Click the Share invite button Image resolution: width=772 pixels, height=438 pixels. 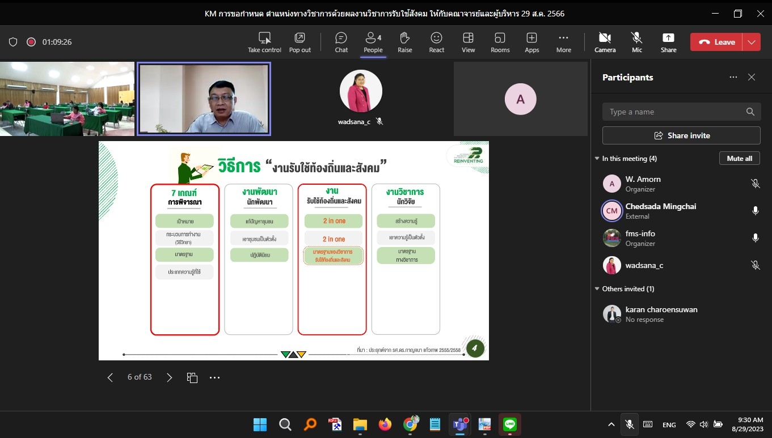pos(681,135)
